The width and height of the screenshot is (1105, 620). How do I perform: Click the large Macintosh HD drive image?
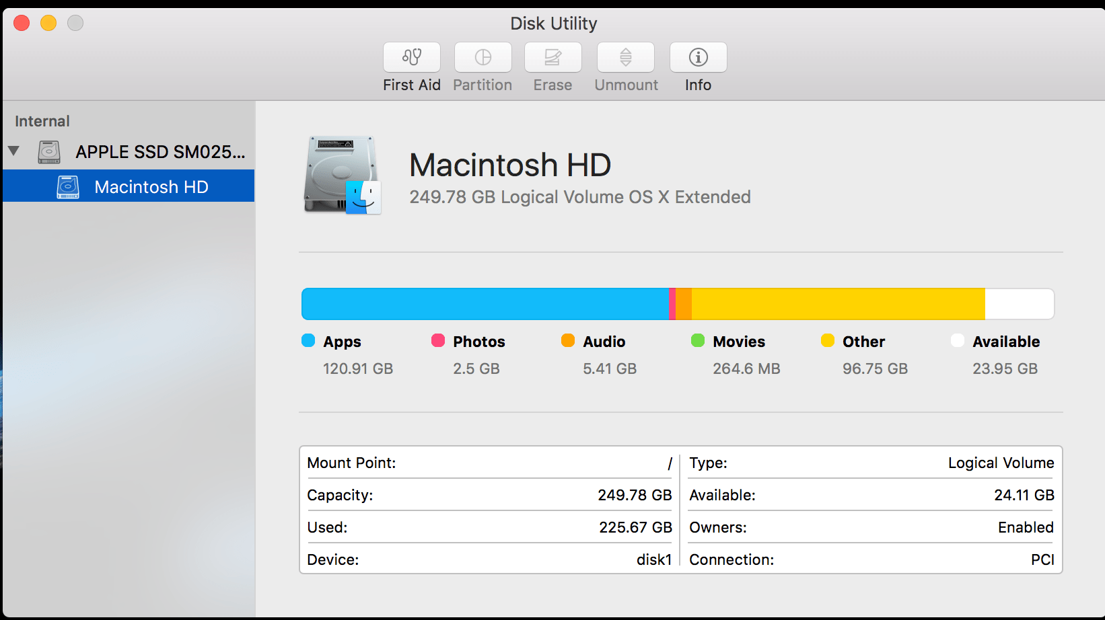[x=343, y=175]
